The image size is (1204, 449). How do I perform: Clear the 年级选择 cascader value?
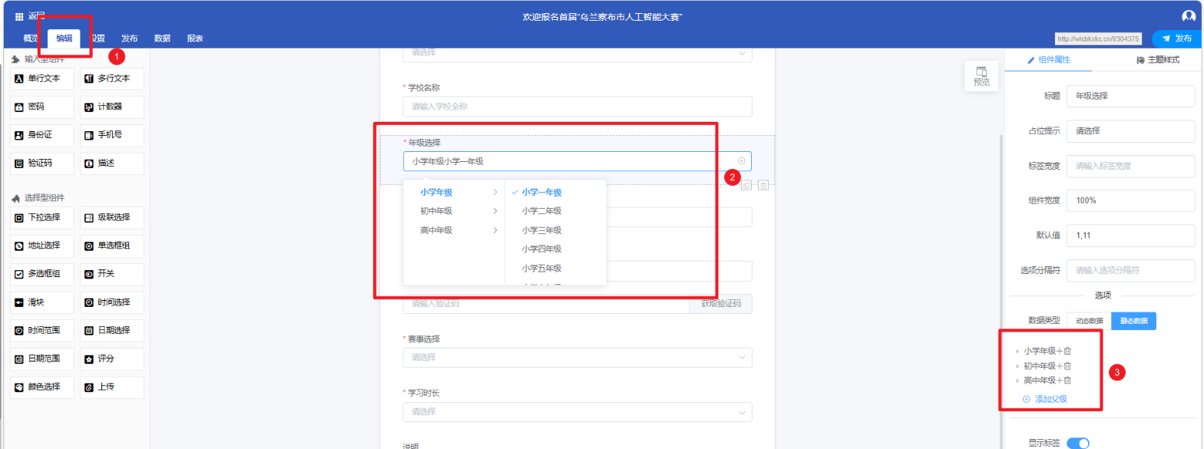tap(742, 161)
